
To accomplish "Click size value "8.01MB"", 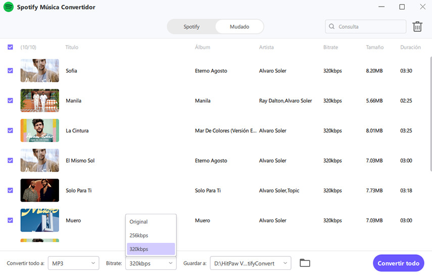I will tap(374, 130).
